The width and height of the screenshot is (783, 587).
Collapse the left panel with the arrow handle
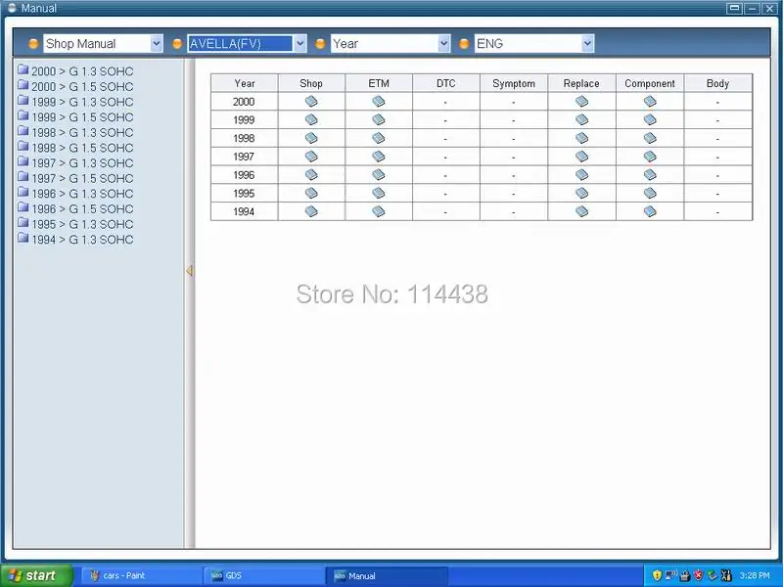click(x=189, y=271)
